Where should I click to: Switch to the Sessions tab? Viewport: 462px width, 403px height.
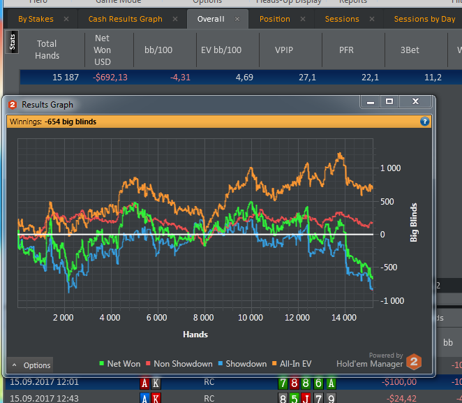click(x=342, y=19)
